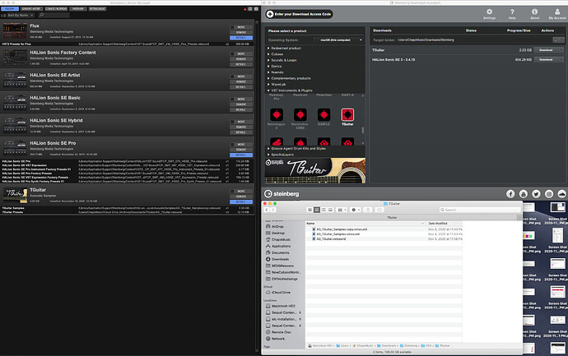
Task: Select the TGuitar library thumbnail
Action: (x=15, y=195)
